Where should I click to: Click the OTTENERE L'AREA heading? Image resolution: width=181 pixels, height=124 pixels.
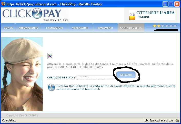pyautogui.click(x=155, y=13)
